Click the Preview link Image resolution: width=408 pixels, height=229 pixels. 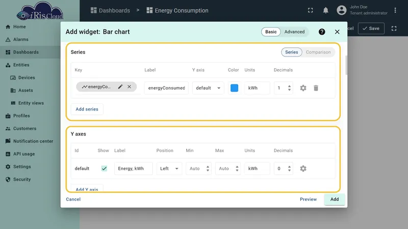pyautogui.click(x=309, y=199)
